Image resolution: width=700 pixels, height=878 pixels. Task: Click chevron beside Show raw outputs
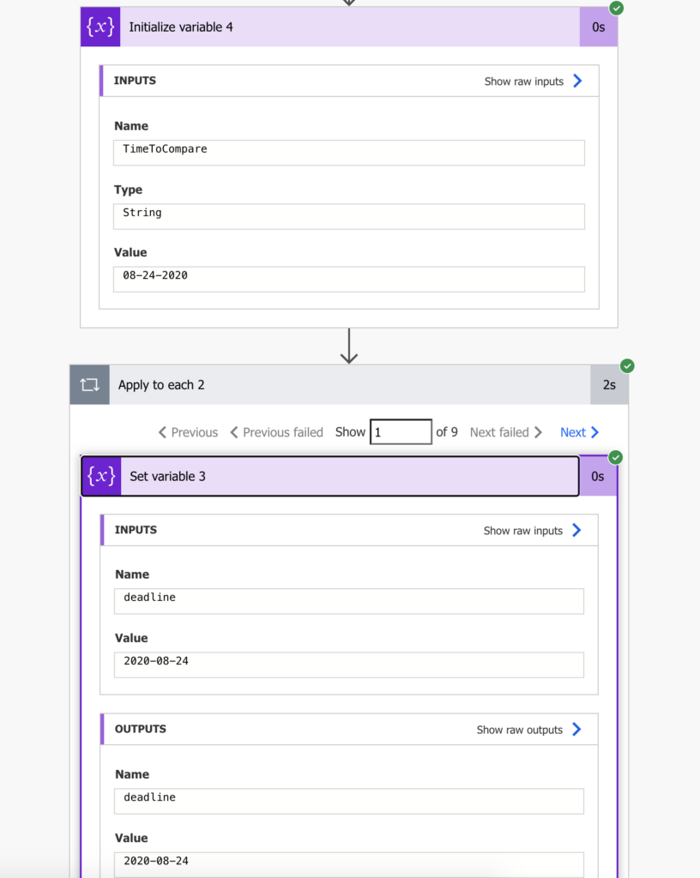(576, 729)
